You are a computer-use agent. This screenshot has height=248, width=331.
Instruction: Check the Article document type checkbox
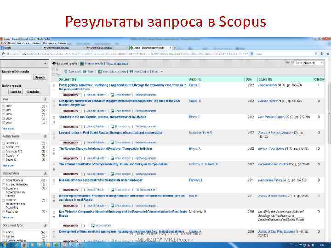(3, 232)
